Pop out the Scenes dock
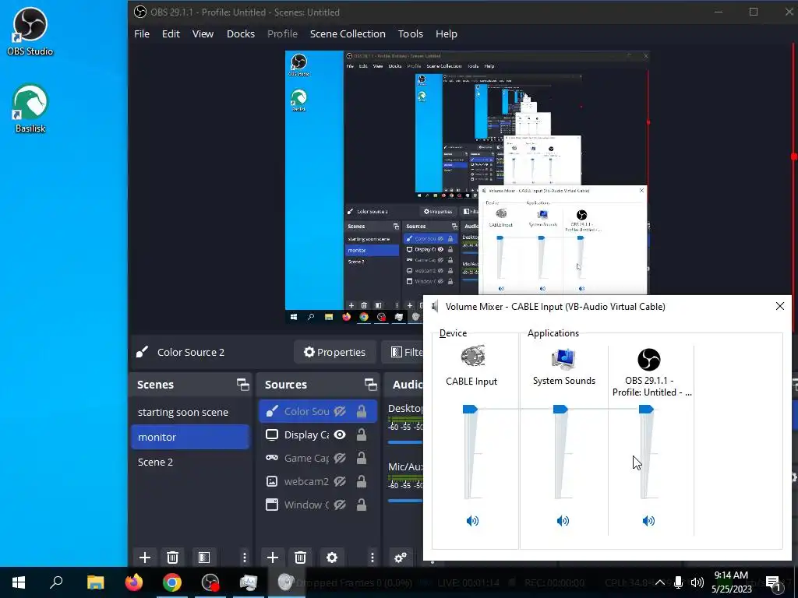The image size is (798, 598). (x=243, y=385)
